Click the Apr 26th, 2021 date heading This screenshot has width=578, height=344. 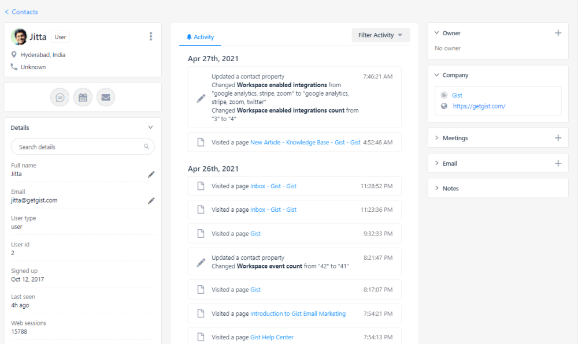[x=213, y=169]
